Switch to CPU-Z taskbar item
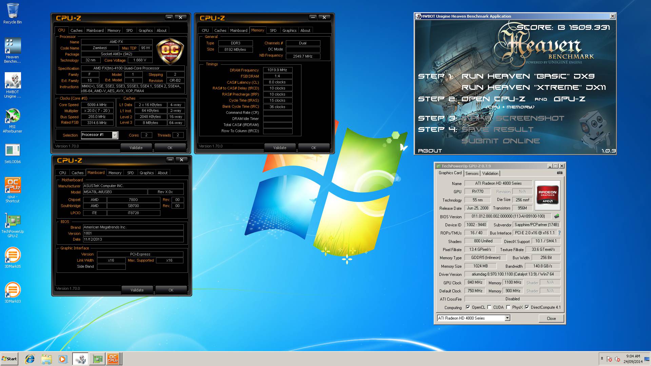The image size is (651, 366). coord(114,359)
